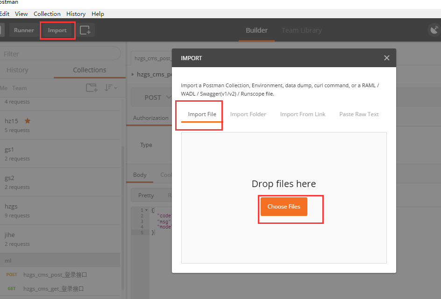Switch to Team Library tab
This screenshot has width=441, height=299.
[301, 30]
